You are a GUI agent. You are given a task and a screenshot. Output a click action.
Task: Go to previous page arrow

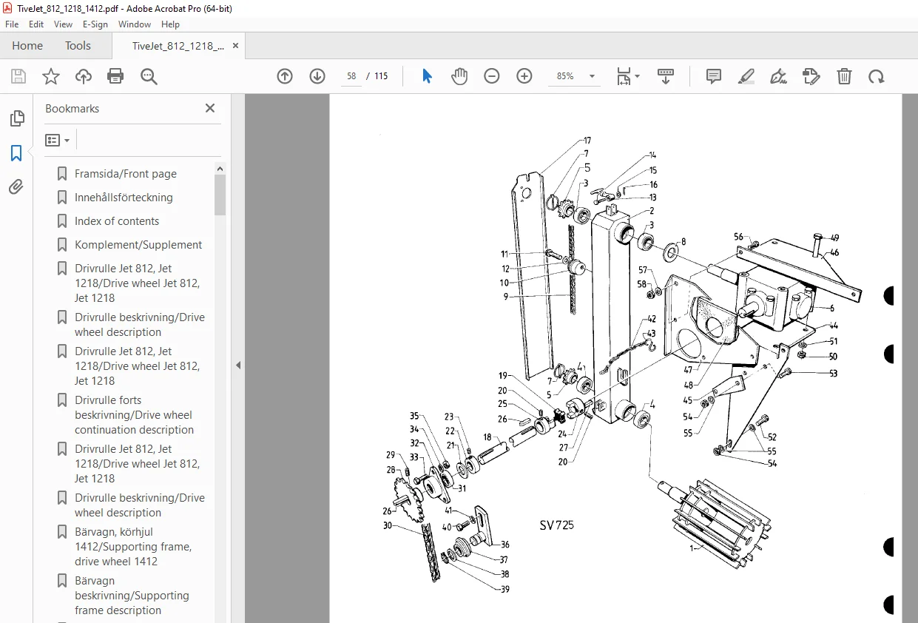click(285, 76)
